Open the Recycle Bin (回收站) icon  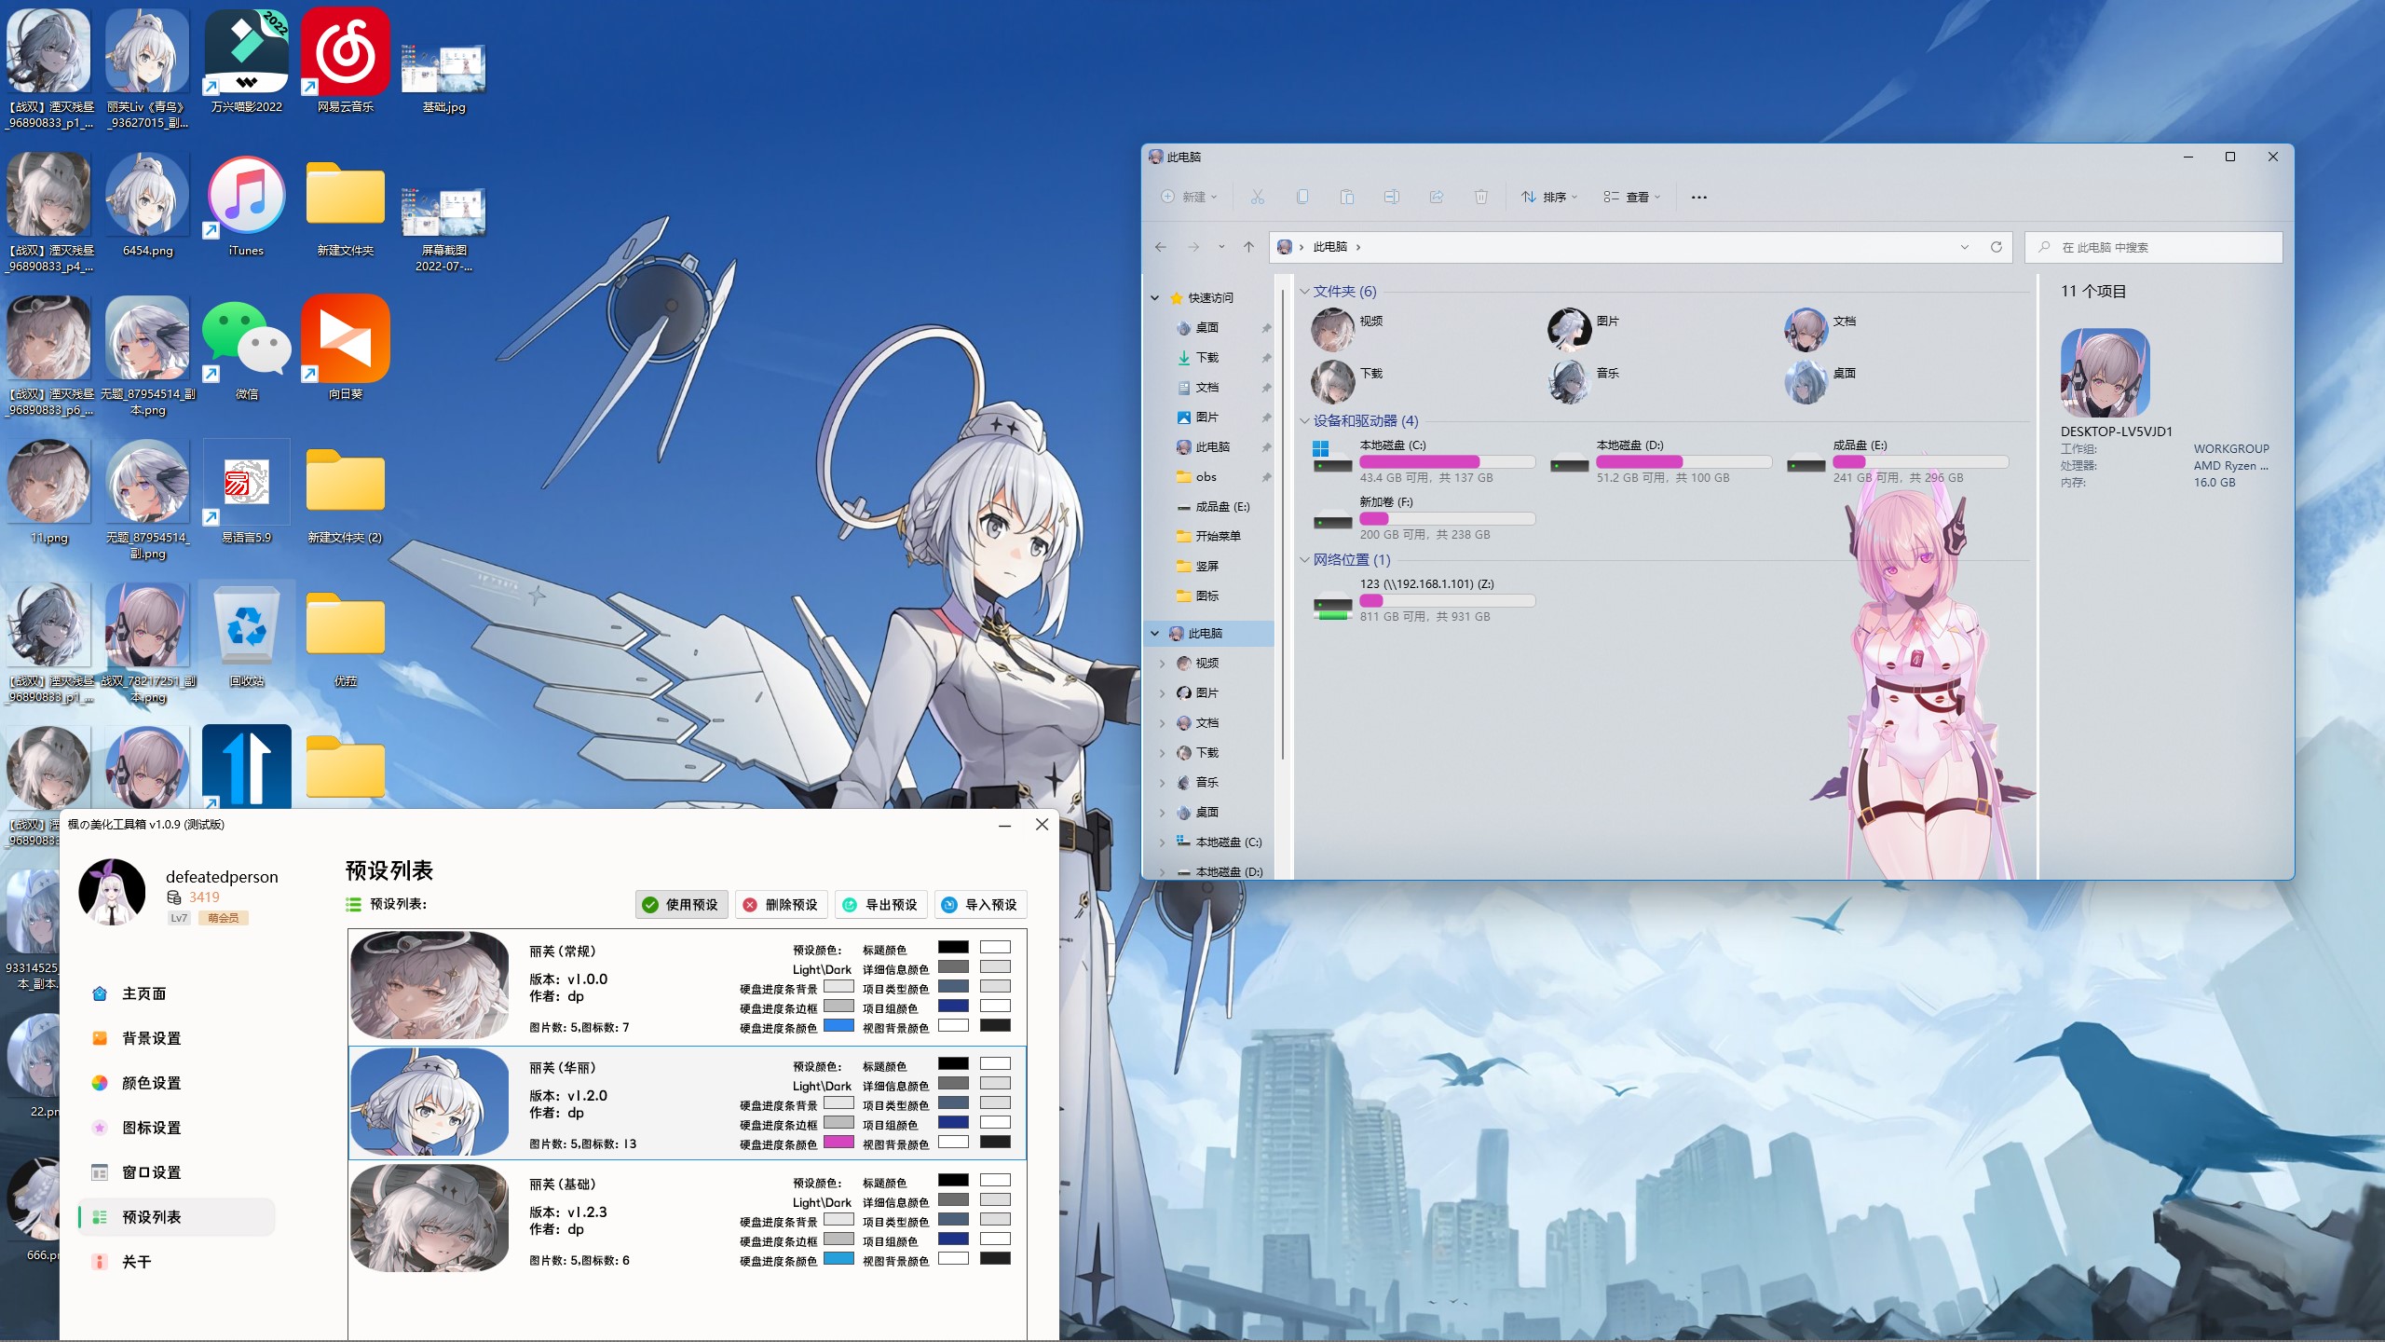[246, 627]
